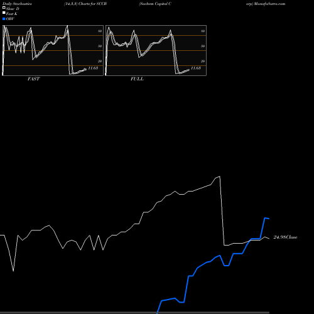Click the 'FULL' chart caption
The height and width of the screenshot is (314, 314).
137,79
